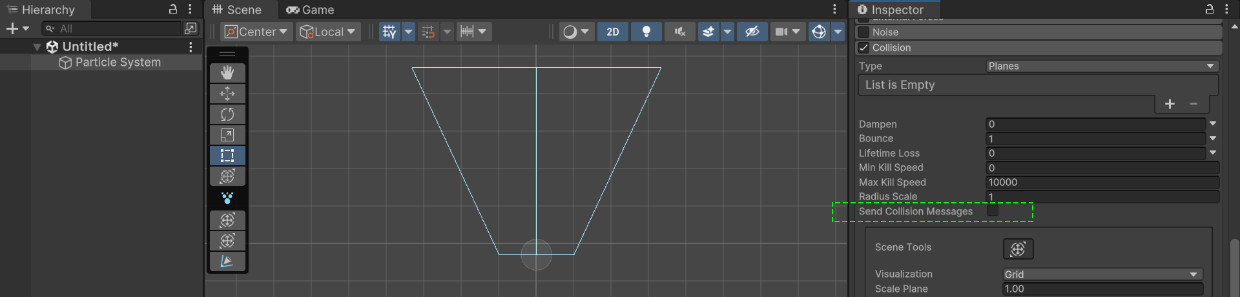Click the Hierarchy search field
Viewport: 1240px width, 297px height.
pyautogui.click(x=112, y=28)
